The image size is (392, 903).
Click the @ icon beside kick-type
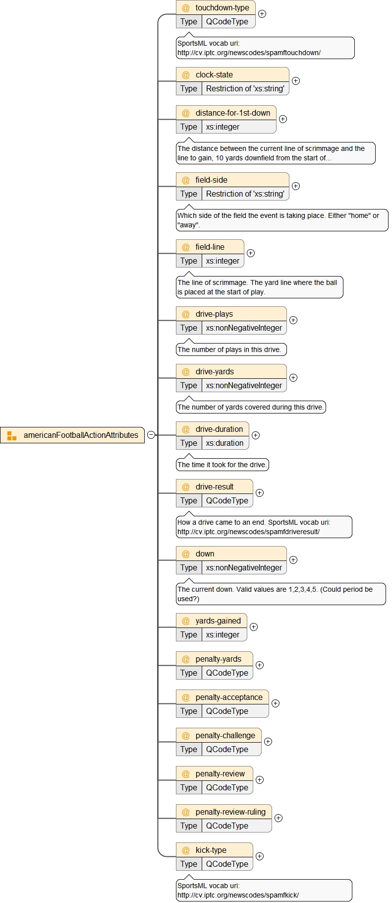tap(186, 850)
